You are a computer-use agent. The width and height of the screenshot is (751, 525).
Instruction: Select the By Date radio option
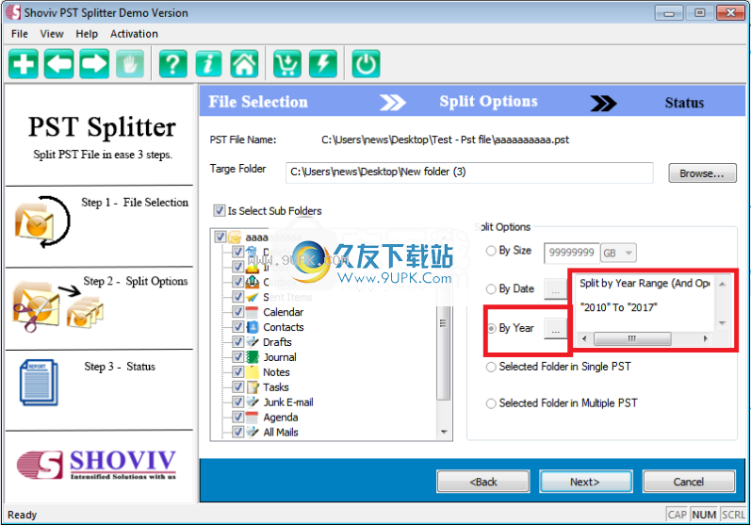click(491, 288)
